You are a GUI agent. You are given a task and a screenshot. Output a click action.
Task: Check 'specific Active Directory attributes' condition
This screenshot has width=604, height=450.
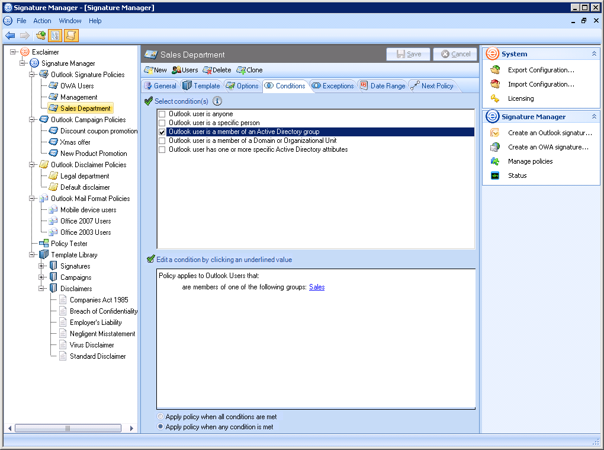click(162, 149)
